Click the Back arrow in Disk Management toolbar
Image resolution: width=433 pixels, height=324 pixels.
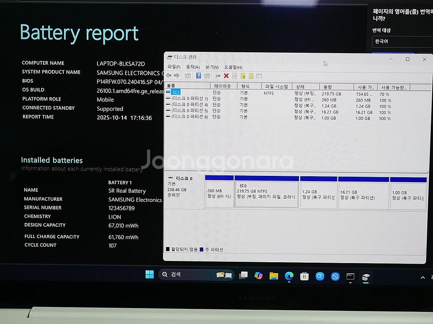(168, 76)
